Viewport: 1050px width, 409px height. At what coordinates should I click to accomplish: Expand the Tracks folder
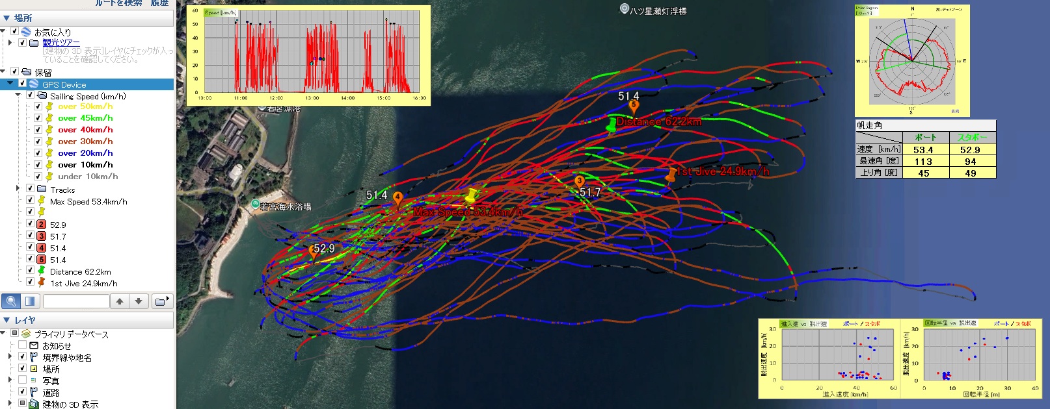point(18,188)
